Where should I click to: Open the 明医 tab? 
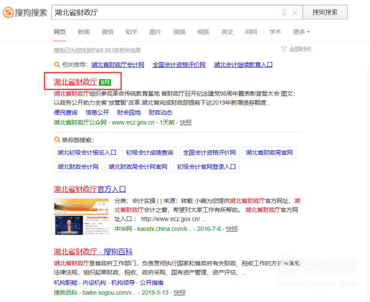coord(203,32)
